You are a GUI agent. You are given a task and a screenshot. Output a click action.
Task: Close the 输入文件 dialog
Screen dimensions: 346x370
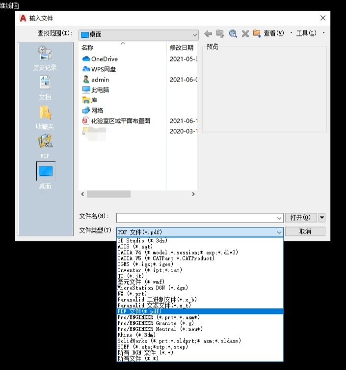tap(323, 18)
